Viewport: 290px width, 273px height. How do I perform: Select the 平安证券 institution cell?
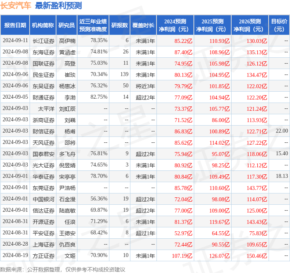pyautogui.click(x=44, y=233)
